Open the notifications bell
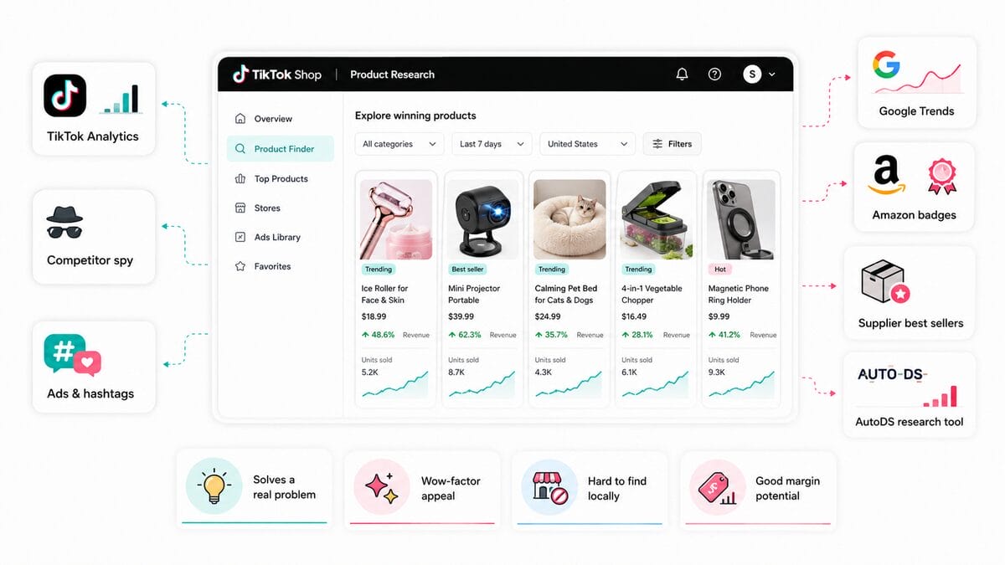This screenshot has width=1005, height=565. pos(682,74)
